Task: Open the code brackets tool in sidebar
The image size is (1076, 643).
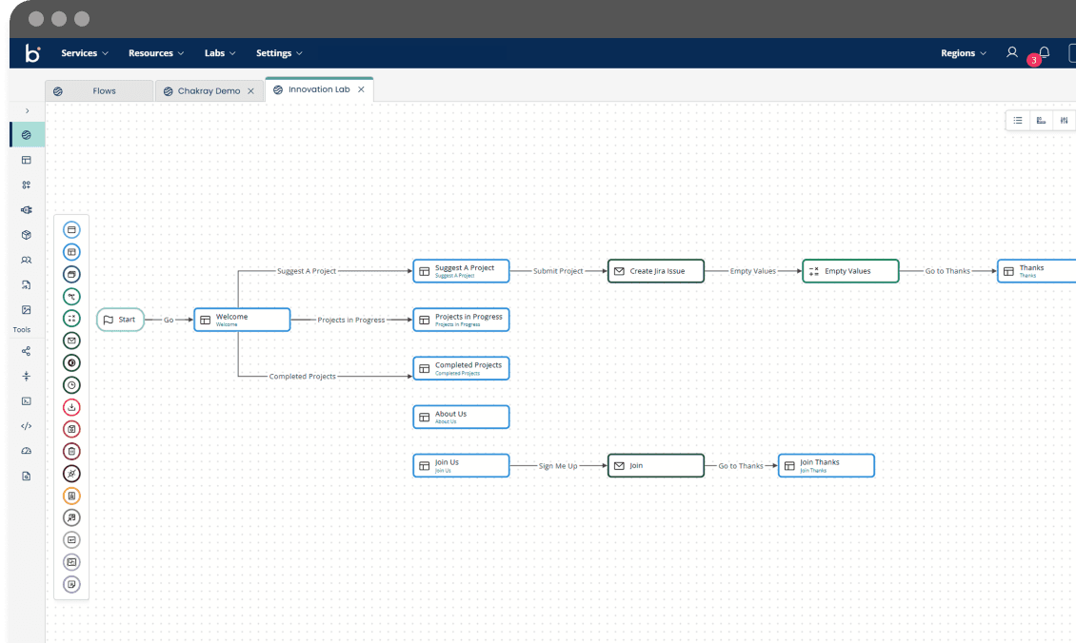Action: coord(27,426)
